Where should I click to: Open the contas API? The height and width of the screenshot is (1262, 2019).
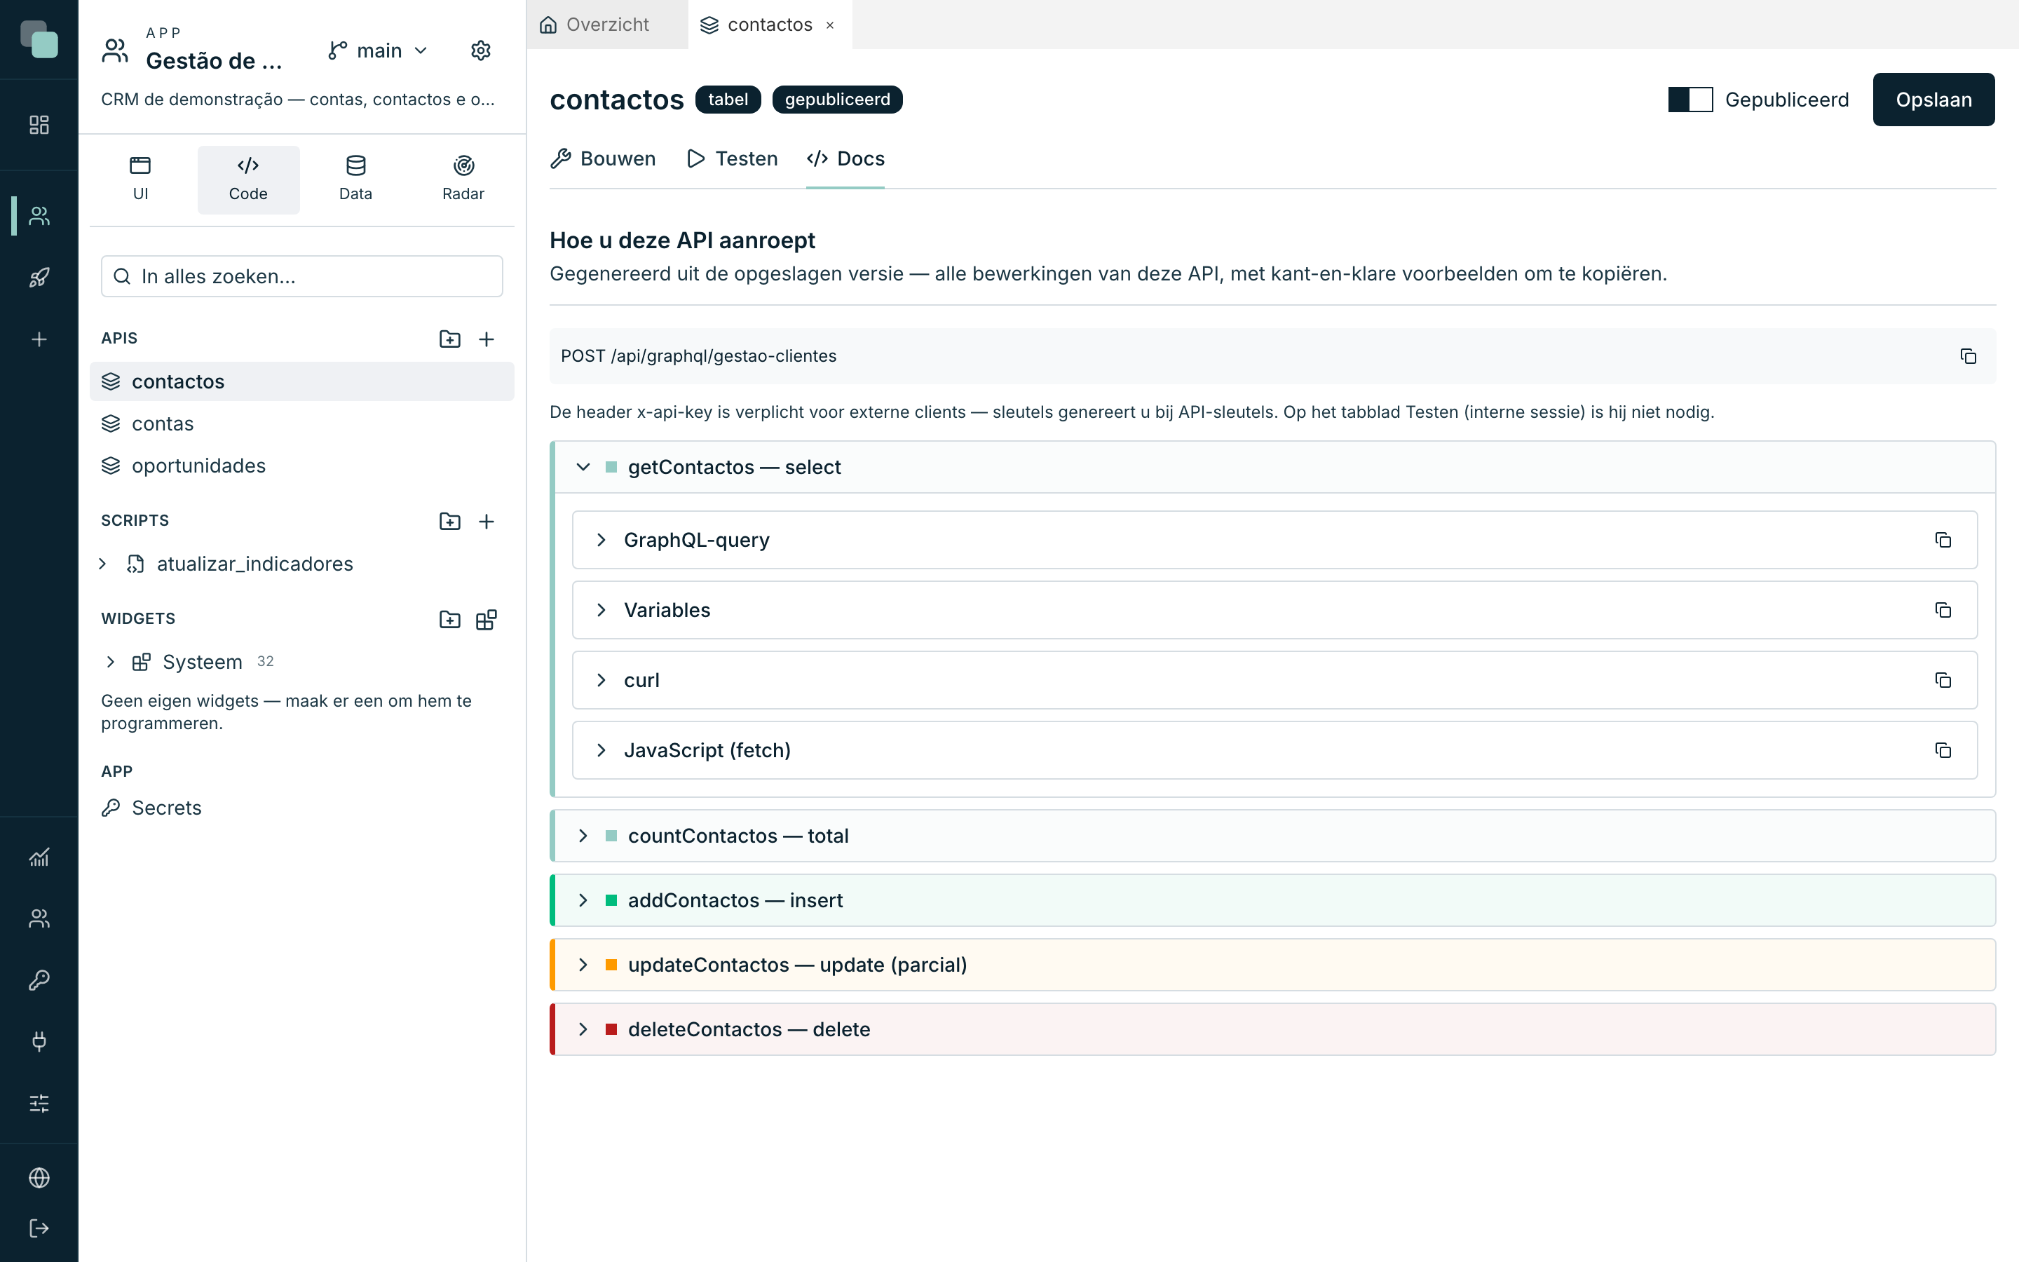coord(302,424)
